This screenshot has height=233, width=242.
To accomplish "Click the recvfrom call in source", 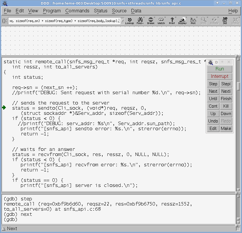I will coord(90,154).
